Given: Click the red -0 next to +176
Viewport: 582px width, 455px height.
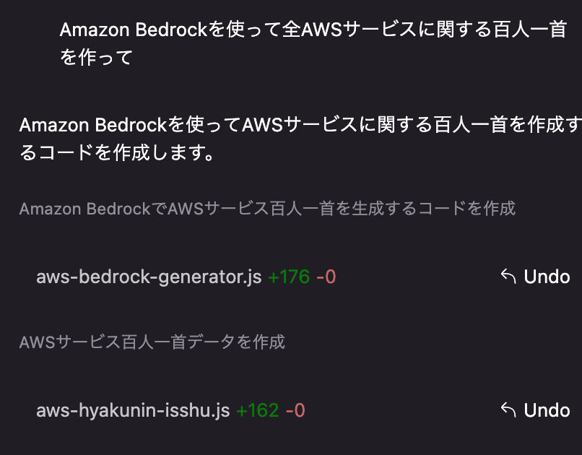Looking at the screenshot, I should pyautogui.click(x=326, y=277).
